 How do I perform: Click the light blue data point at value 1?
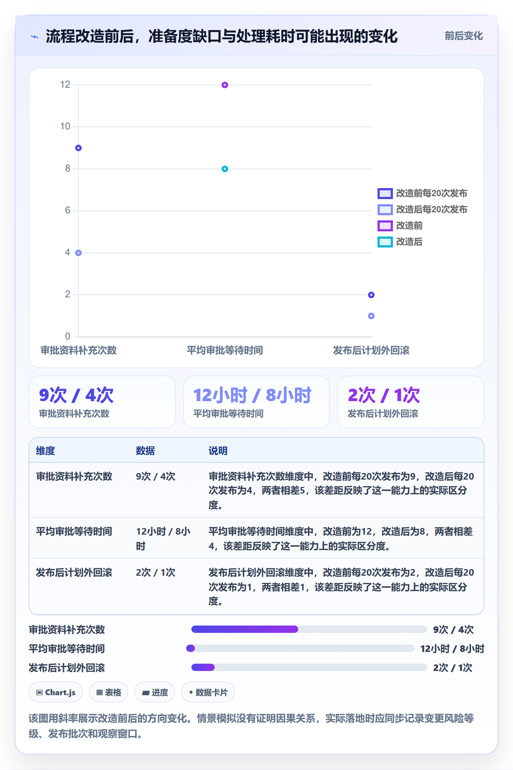coord(371,316)
